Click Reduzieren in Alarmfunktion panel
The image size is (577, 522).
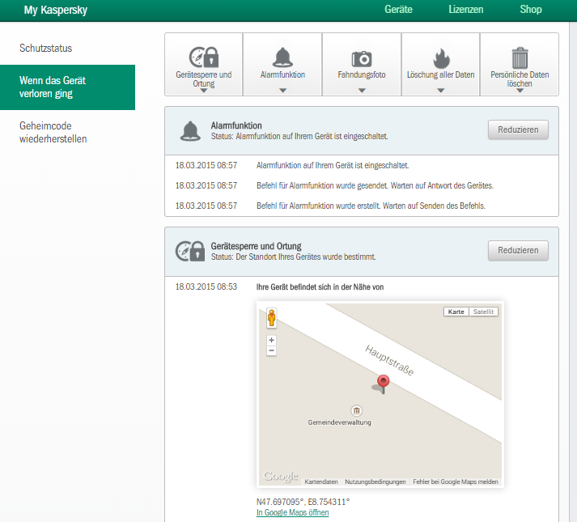[518, 129]
